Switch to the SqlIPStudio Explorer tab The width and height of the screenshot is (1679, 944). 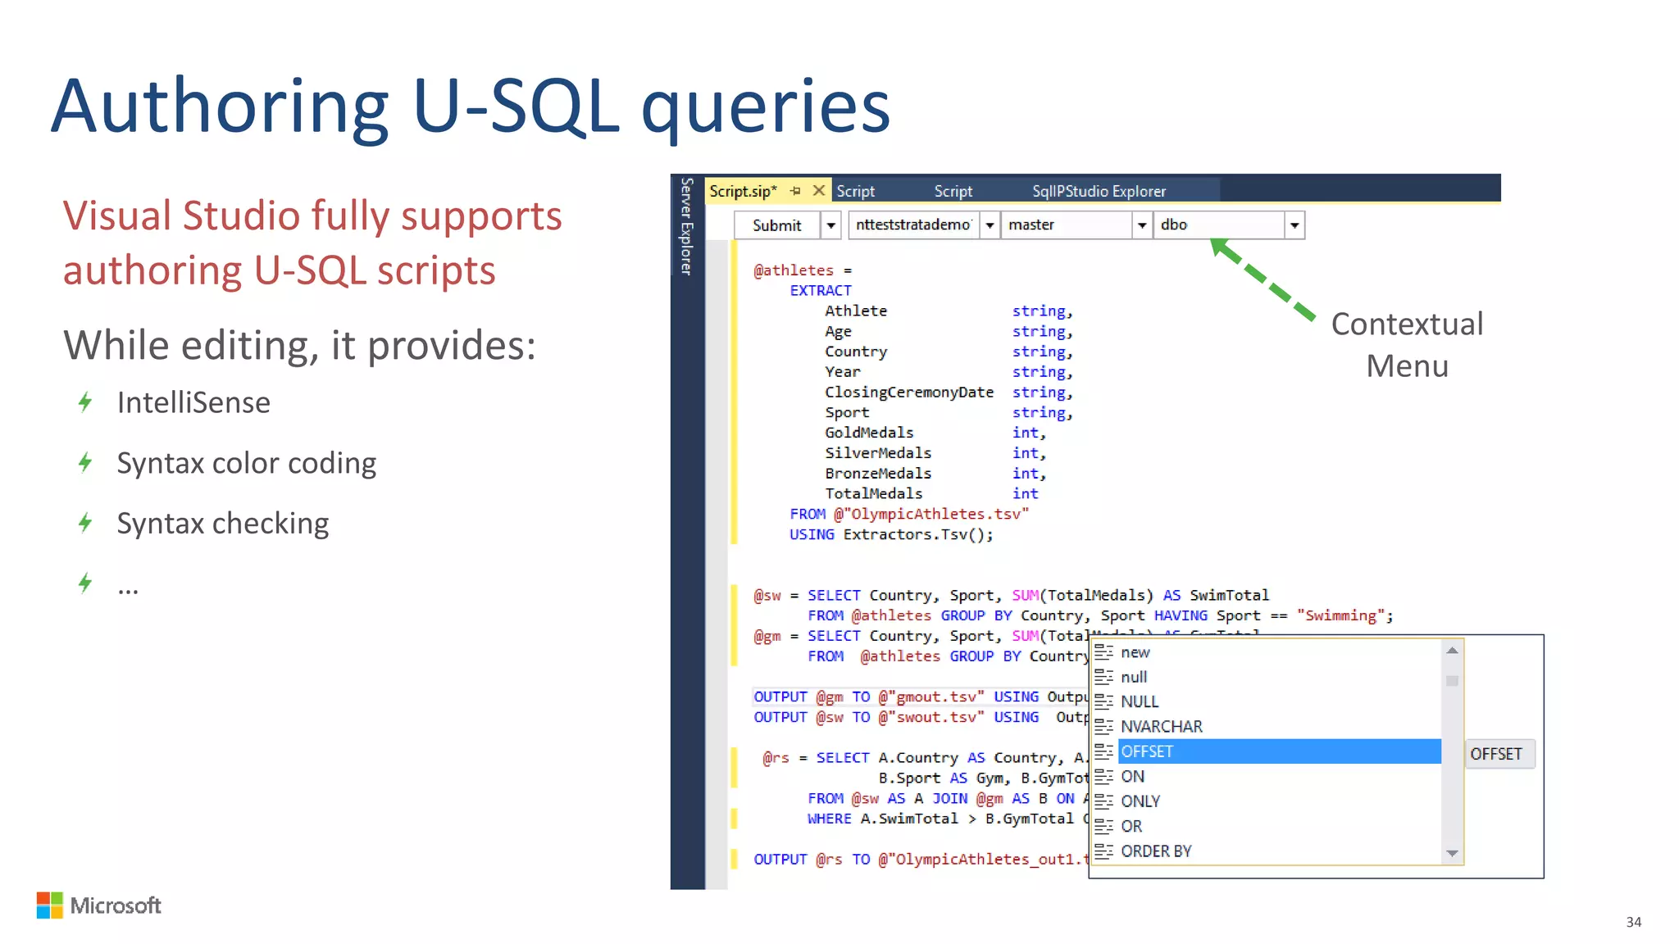pos(1099,191)
